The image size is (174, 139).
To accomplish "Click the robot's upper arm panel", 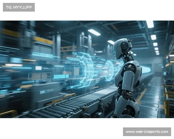I will (128, 80).
